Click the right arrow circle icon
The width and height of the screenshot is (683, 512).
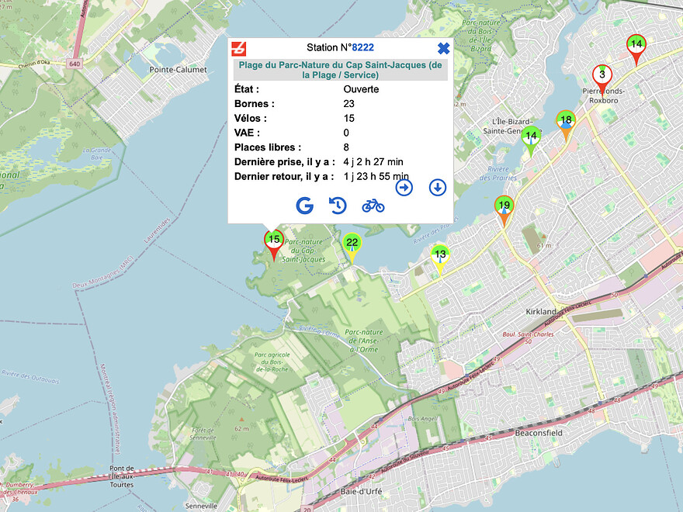tap(404, 188)
